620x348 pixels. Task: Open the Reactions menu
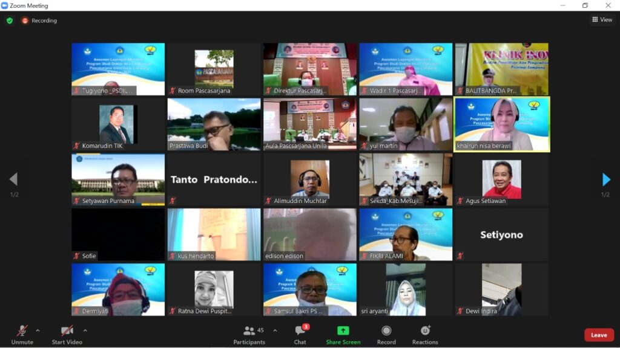425,331
